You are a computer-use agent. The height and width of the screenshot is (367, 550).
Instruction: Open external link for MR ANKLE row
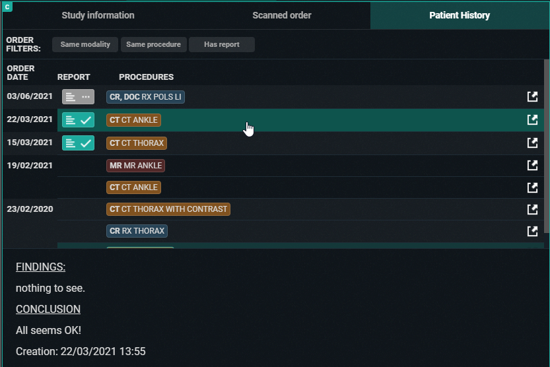pos(532,166)
